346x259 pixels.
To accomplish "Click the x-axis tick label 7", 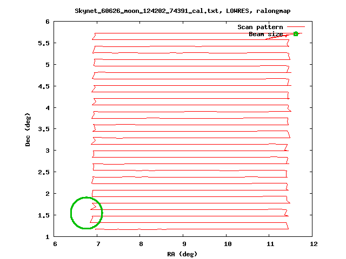I will 98,244.
